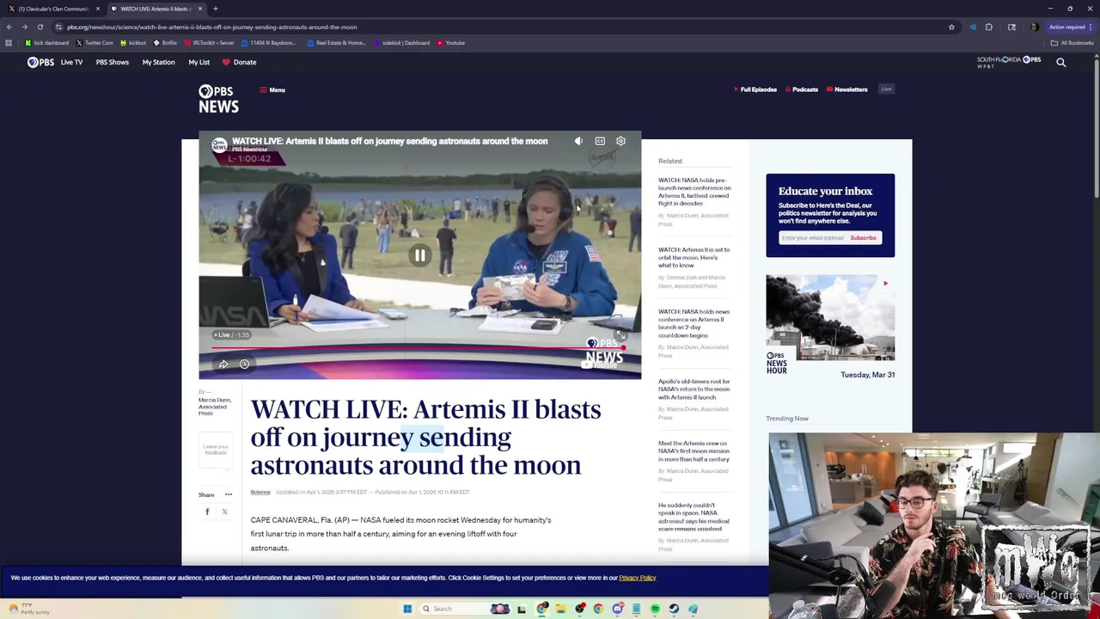1100x619 pixels.
Task: Open the browser apps grid icon
Action: point(9,43)
